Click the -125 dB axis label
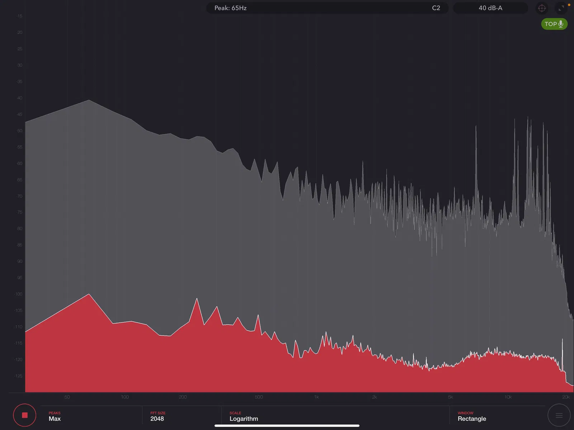Image resolution: width=574 pixels, height=430 pixels. [x=18, y=376]
